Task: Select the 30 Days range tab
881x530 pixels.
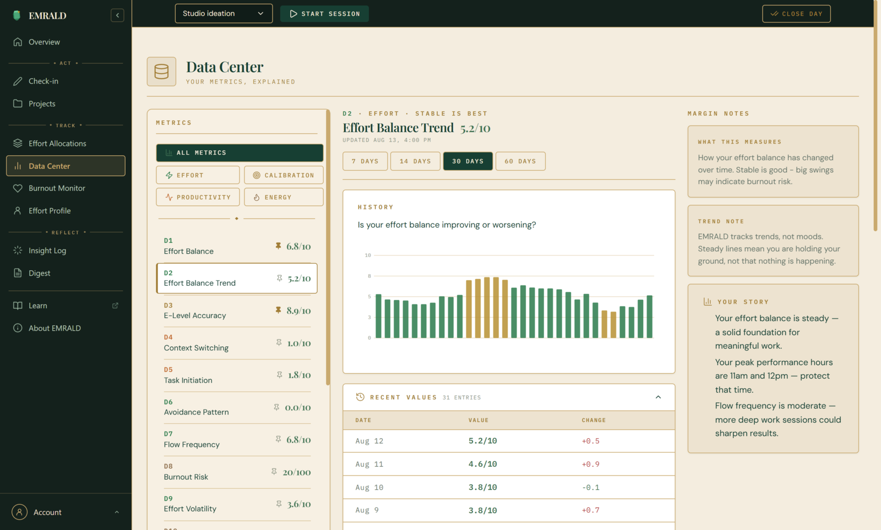Action: pyautogui.click(x=468, y=161)
